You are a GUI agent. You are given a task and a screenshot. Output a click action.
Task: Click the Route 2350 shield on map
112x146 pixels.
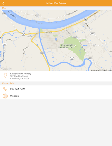(x=93, y=34)
